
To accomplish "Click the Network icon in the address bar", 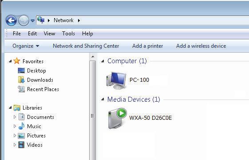I will pyautogui.click(x=41, y=20).
